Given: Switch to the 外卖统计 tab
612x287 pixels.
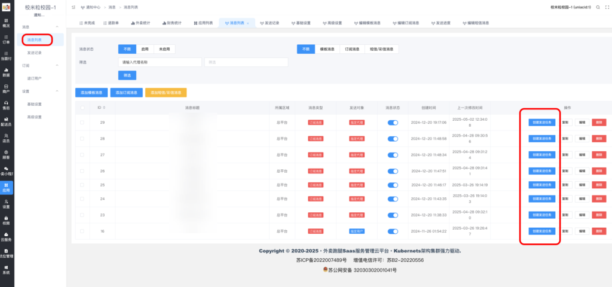Looking at the screenshot, I should tap(140, 23).
